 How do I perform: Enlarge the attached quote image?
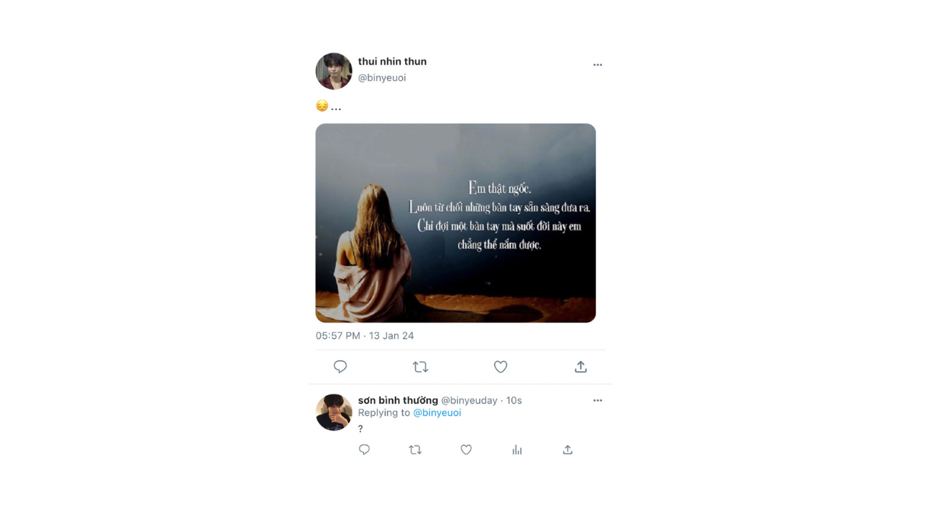click(x=456, y=223)
